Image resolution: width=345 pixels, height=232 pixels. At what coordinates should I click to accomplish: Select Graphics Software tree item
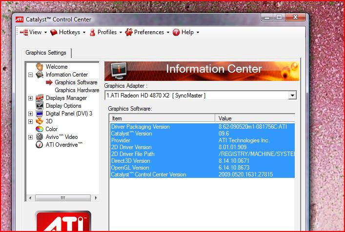coord(76,82)
